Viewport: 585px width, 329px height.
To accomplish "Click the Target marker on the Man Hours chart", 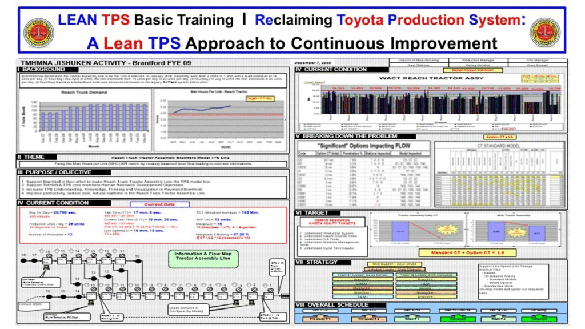I will [x=260, y=97].
